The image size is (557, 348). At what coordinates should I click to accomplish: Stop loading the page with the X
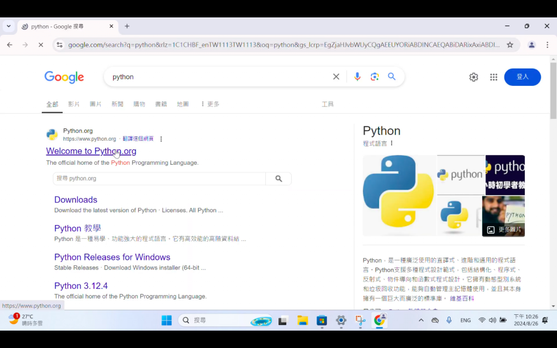[41, 45]
